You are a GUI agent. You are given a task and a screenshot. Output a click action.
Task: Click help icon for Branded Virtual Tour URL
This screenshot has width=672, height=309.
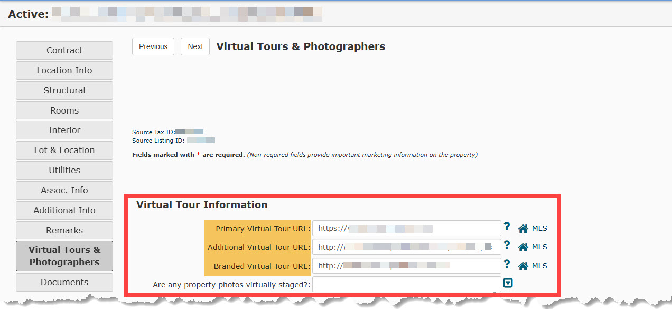(x=507, y=264)
